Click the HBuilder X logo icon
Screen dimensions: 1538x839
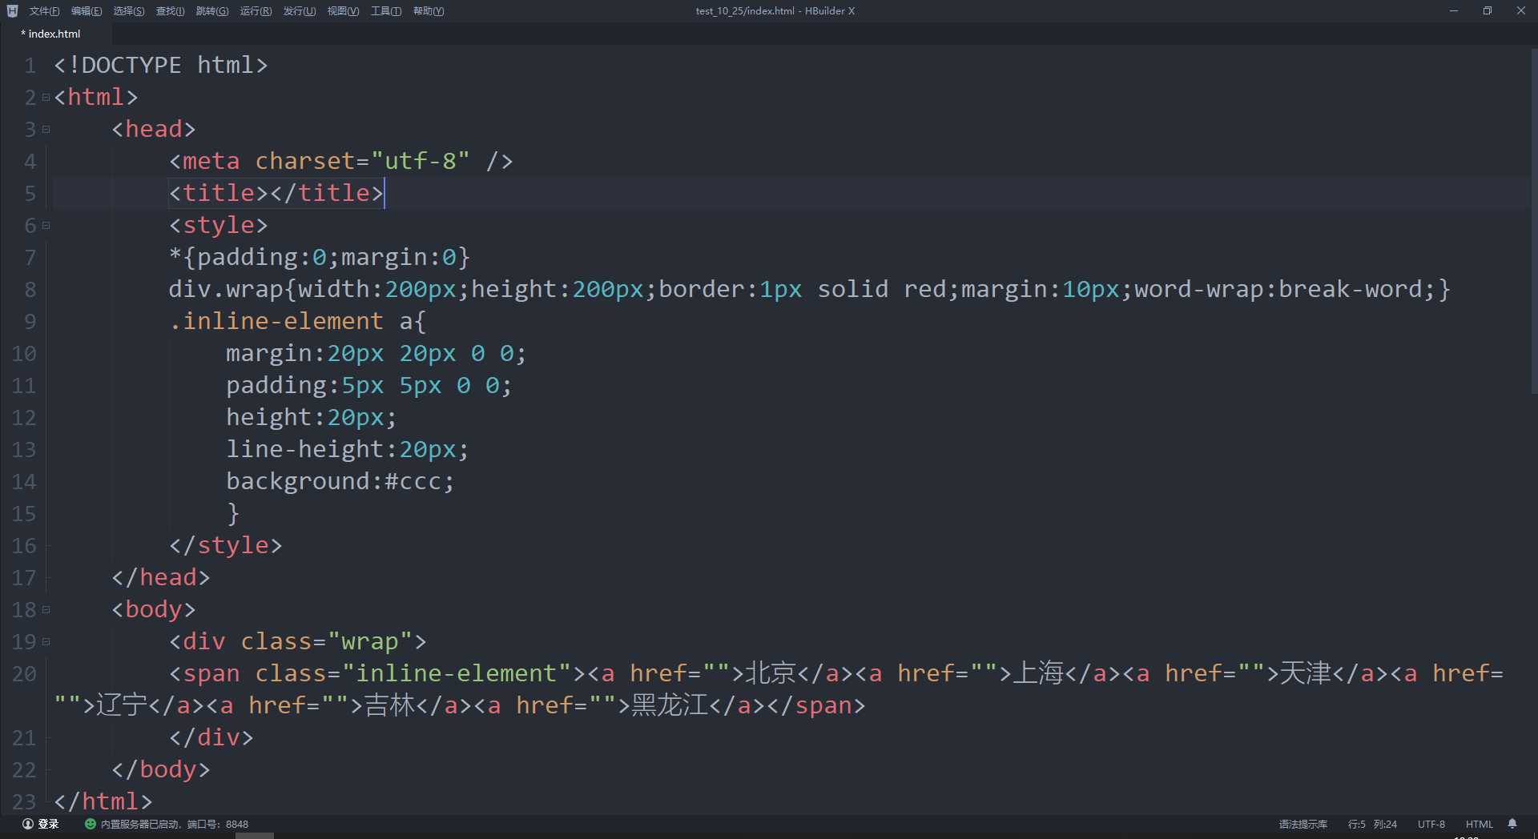pyautogui.click(x=12, y=11)
